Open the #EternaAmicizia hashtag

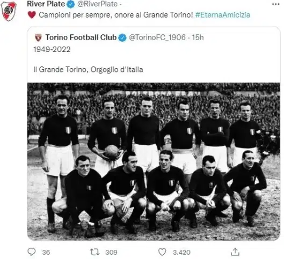tap(223, 15)
